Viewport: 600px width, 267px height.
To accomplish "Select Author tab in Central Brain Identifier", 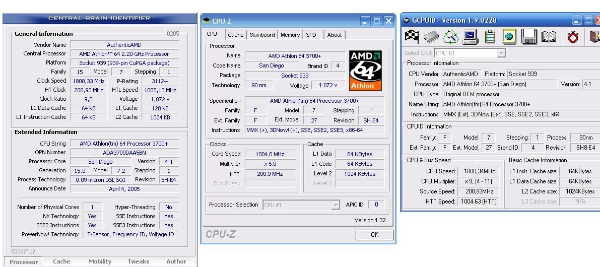I will tap(176, 261).
